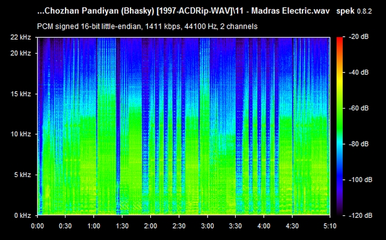This screenshot has height=240, width=386.
Task: Click the -120 dB color scale label
Action: [360, 215]
